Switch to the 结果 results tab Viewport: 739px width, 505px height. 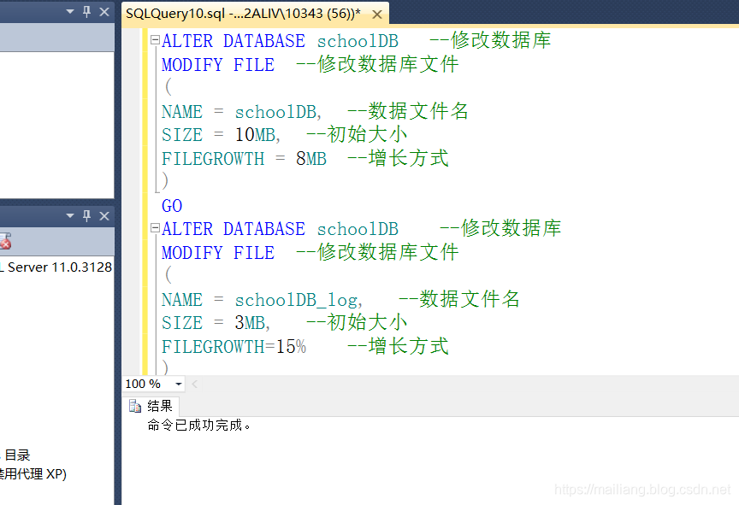pos(151,406)
